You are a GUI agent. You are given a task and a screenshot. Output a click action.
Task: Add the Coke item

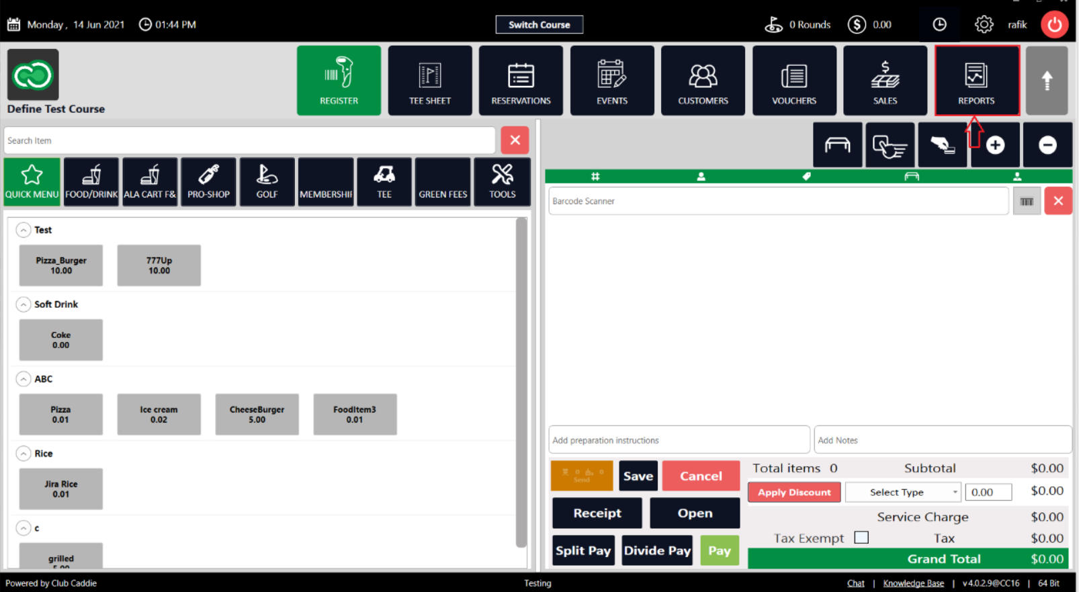pyautogui.click(x=61, y=340)
